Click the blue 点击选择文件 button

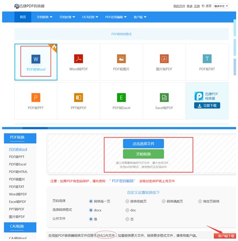pos(143,144)
